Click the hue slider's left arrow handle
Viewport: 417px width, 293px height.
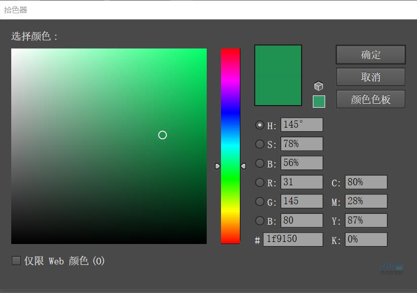click(x=217, y=166)
